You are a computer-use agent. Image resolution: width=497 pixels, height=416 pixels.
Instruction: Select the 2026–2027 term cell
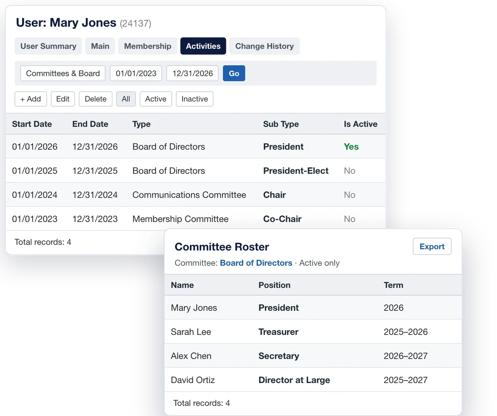click(405, 356)
